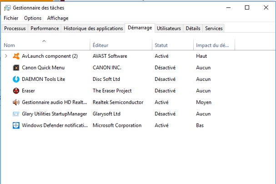Click Désactivé status of DAEMON Tools Lite

[x=165, y=79]
